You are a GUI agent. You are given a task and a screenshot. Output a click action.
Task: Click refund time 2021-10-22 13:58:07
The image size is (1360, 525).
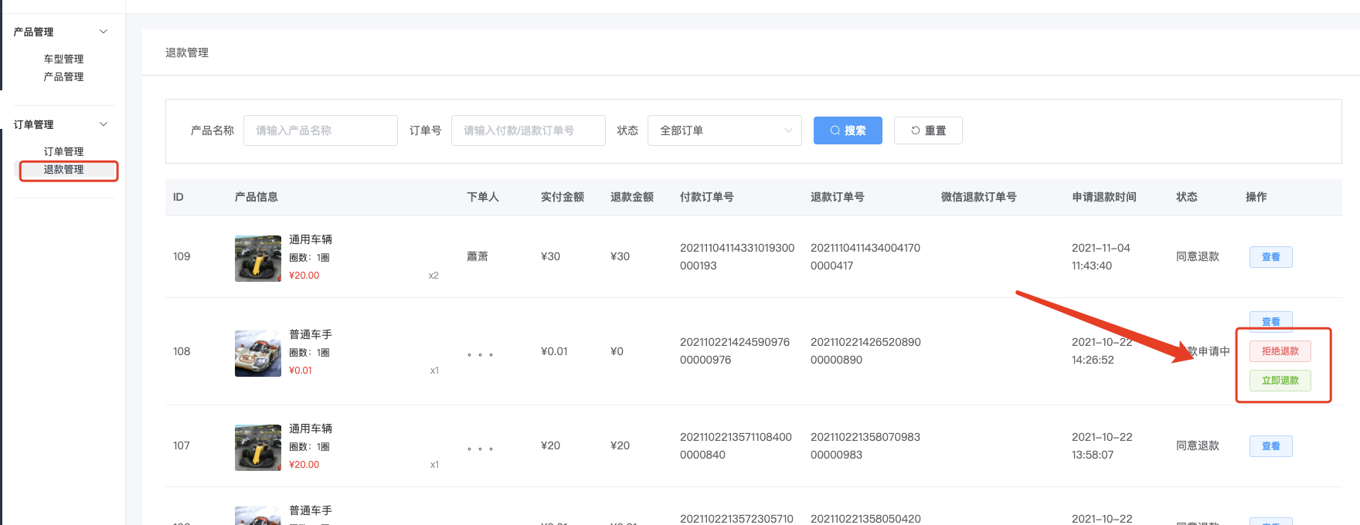[1102, 445]
